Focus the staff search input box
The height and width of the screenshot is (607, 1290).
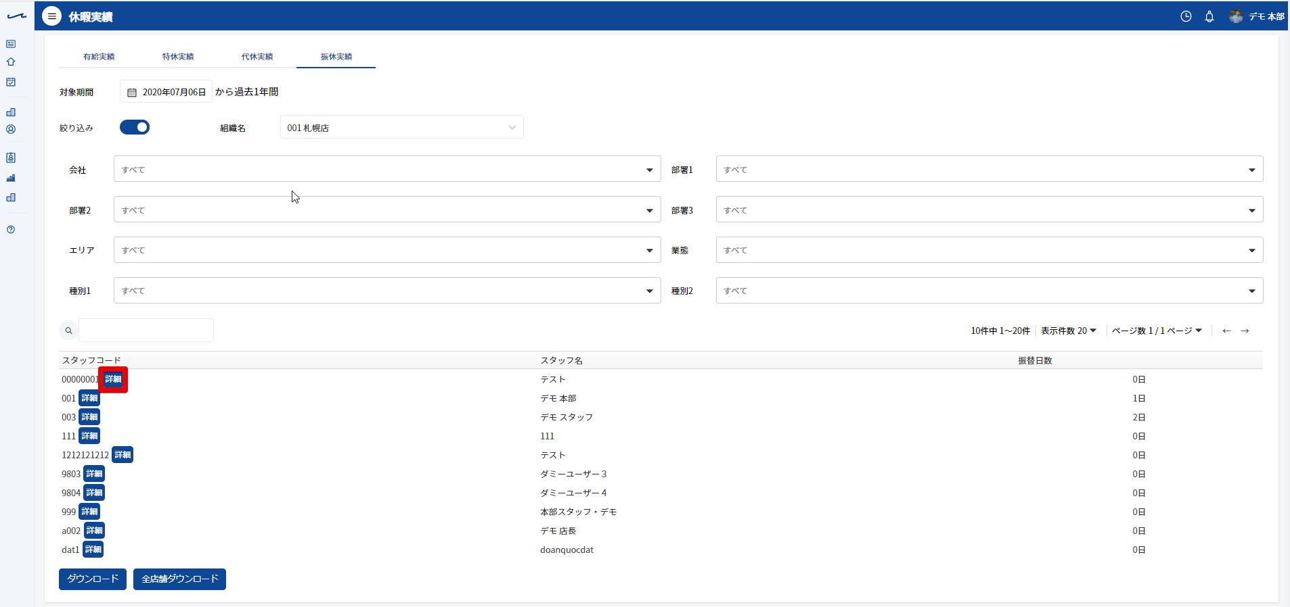click(146, 331)
